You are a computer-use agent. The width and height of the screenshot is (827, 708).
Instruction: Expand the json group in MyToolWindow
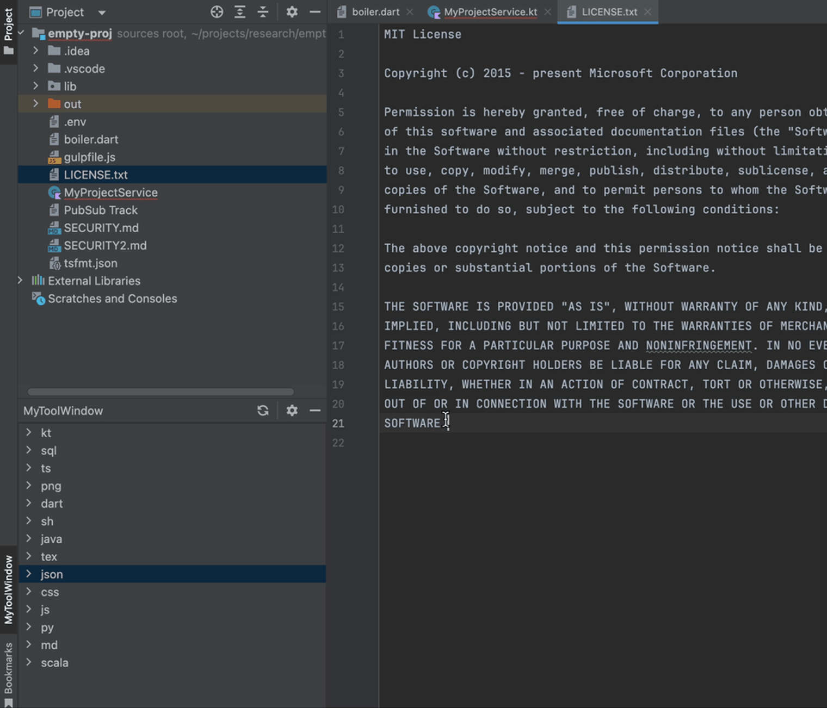29,574
